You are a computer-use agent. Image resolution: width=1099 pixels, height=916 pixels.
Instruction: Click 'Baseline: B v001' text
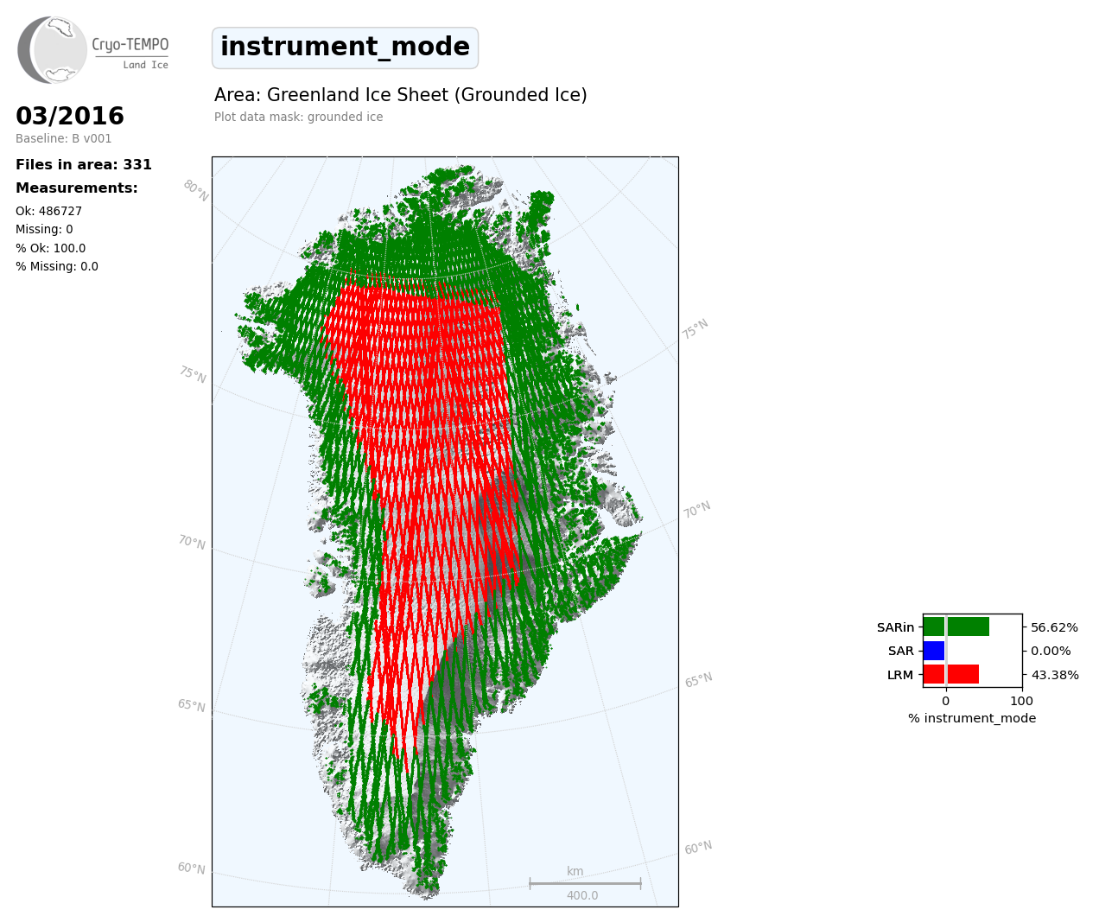click(64, 139)
